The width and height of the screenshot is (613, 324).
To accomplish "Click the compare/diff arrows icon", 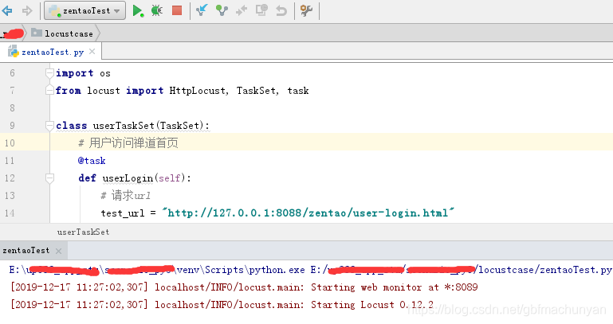I will [x=242, y=10].
